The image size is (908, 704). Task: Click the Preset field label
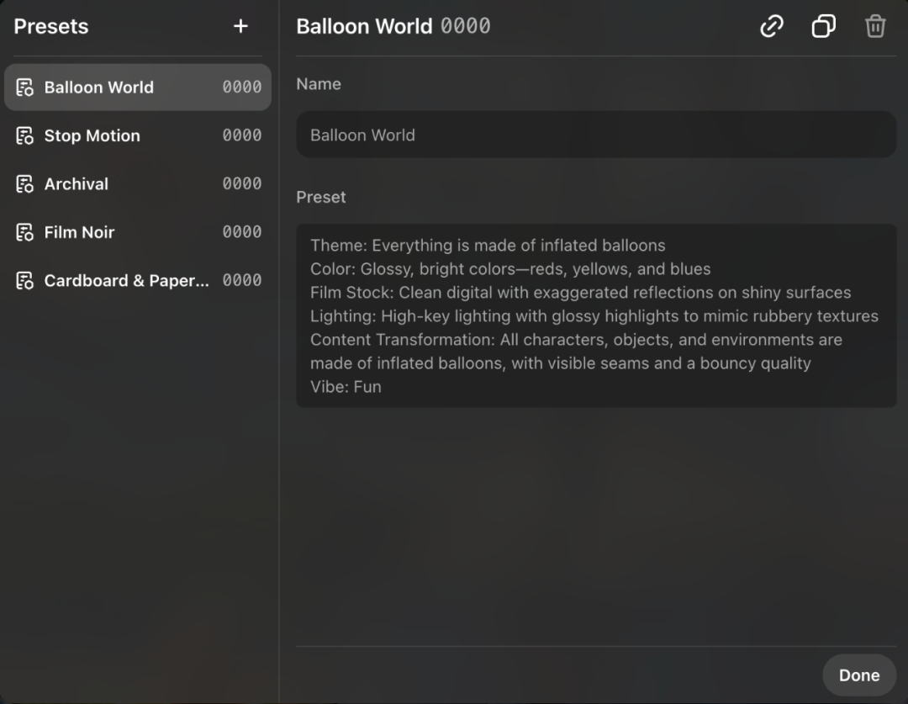(321, 197)
